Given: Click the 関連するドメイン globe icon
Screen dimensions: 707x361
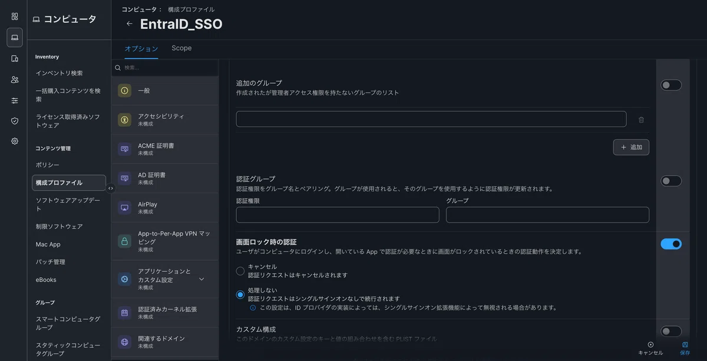Looking at the screenshot, I should click(124, 342).
